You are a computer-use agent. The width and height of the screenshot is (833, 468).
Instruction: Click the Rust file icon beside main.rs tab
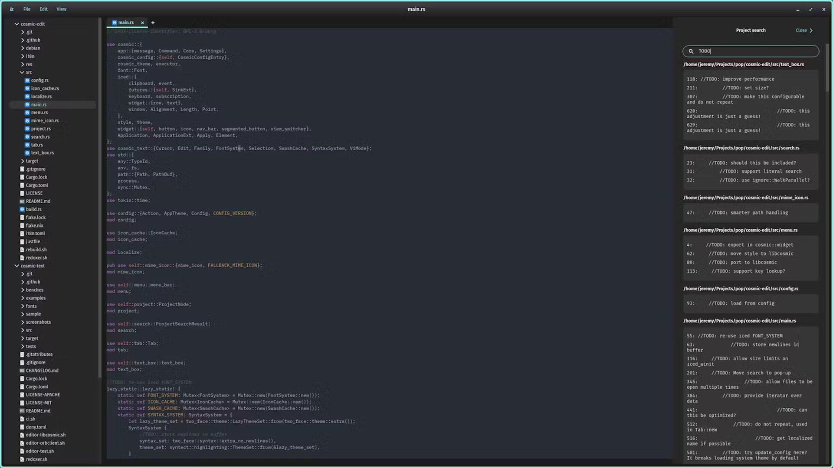115,22
